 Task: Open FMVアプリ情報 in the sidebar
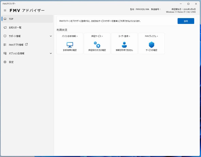pos(27,45)
